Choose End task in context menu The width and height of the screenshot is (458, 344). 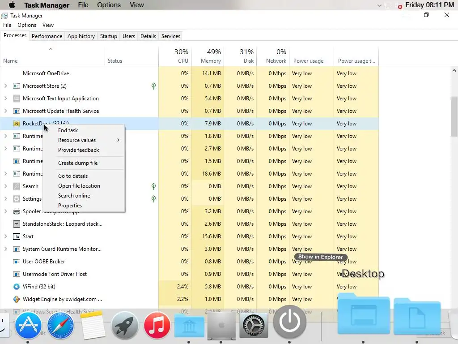[84, 130]
